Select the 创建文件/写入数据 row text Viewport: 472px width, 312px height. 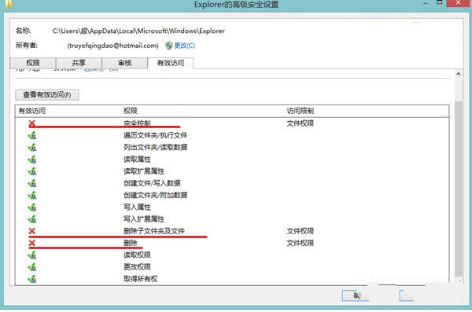152,183
